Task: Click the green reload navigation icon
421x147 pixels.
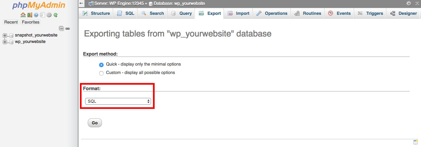Action: (x=56, y=15)
